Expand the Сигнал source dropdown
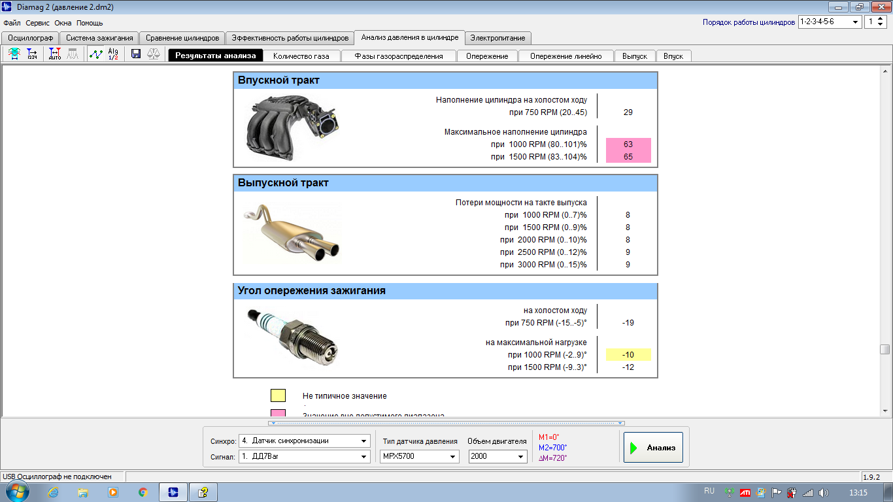Screen dimensions: 893x502 tap(364, 457)
